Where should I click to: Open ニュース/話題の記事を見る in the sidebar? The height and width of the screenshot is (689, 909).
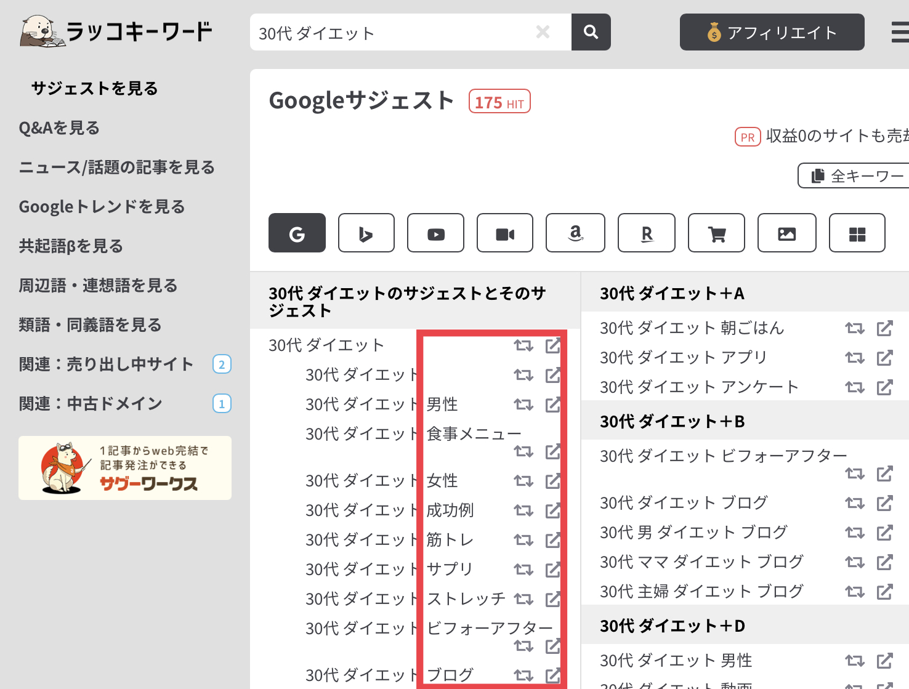click(117, 167)
